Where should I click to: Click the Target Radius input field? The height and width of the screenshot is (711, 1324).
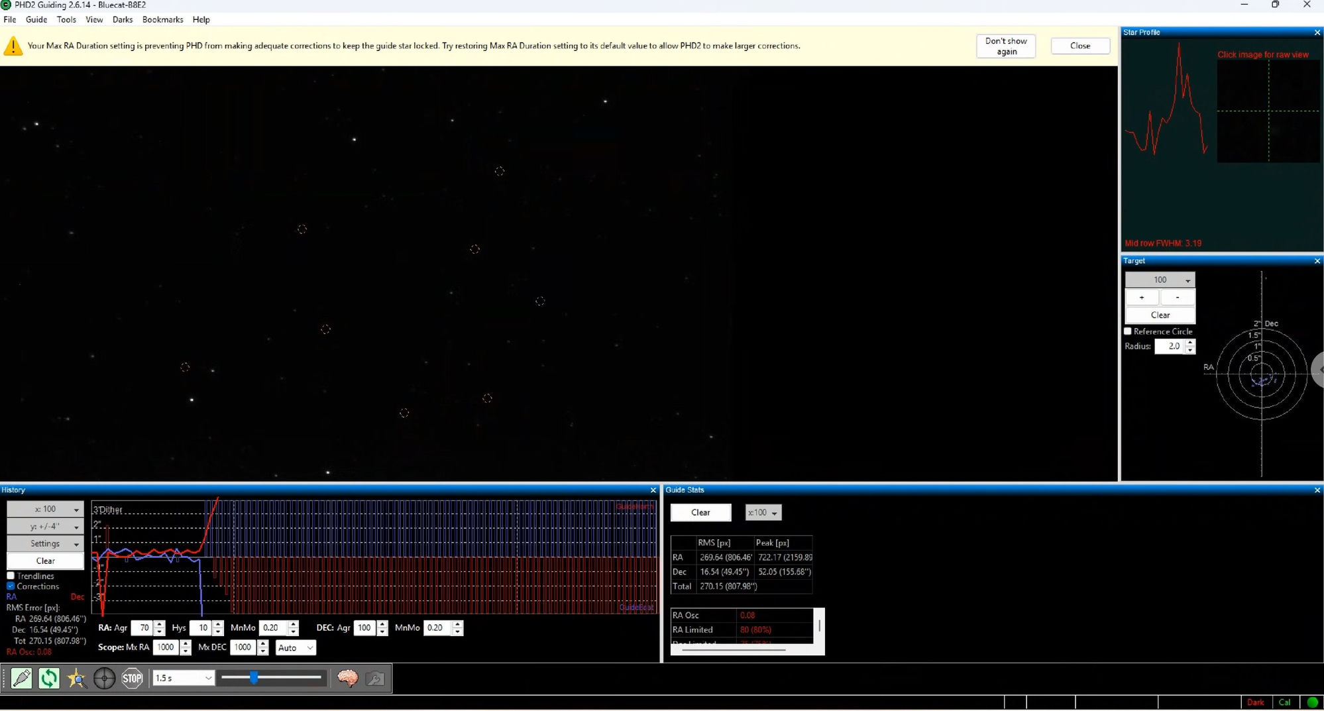click(1170, 346)
